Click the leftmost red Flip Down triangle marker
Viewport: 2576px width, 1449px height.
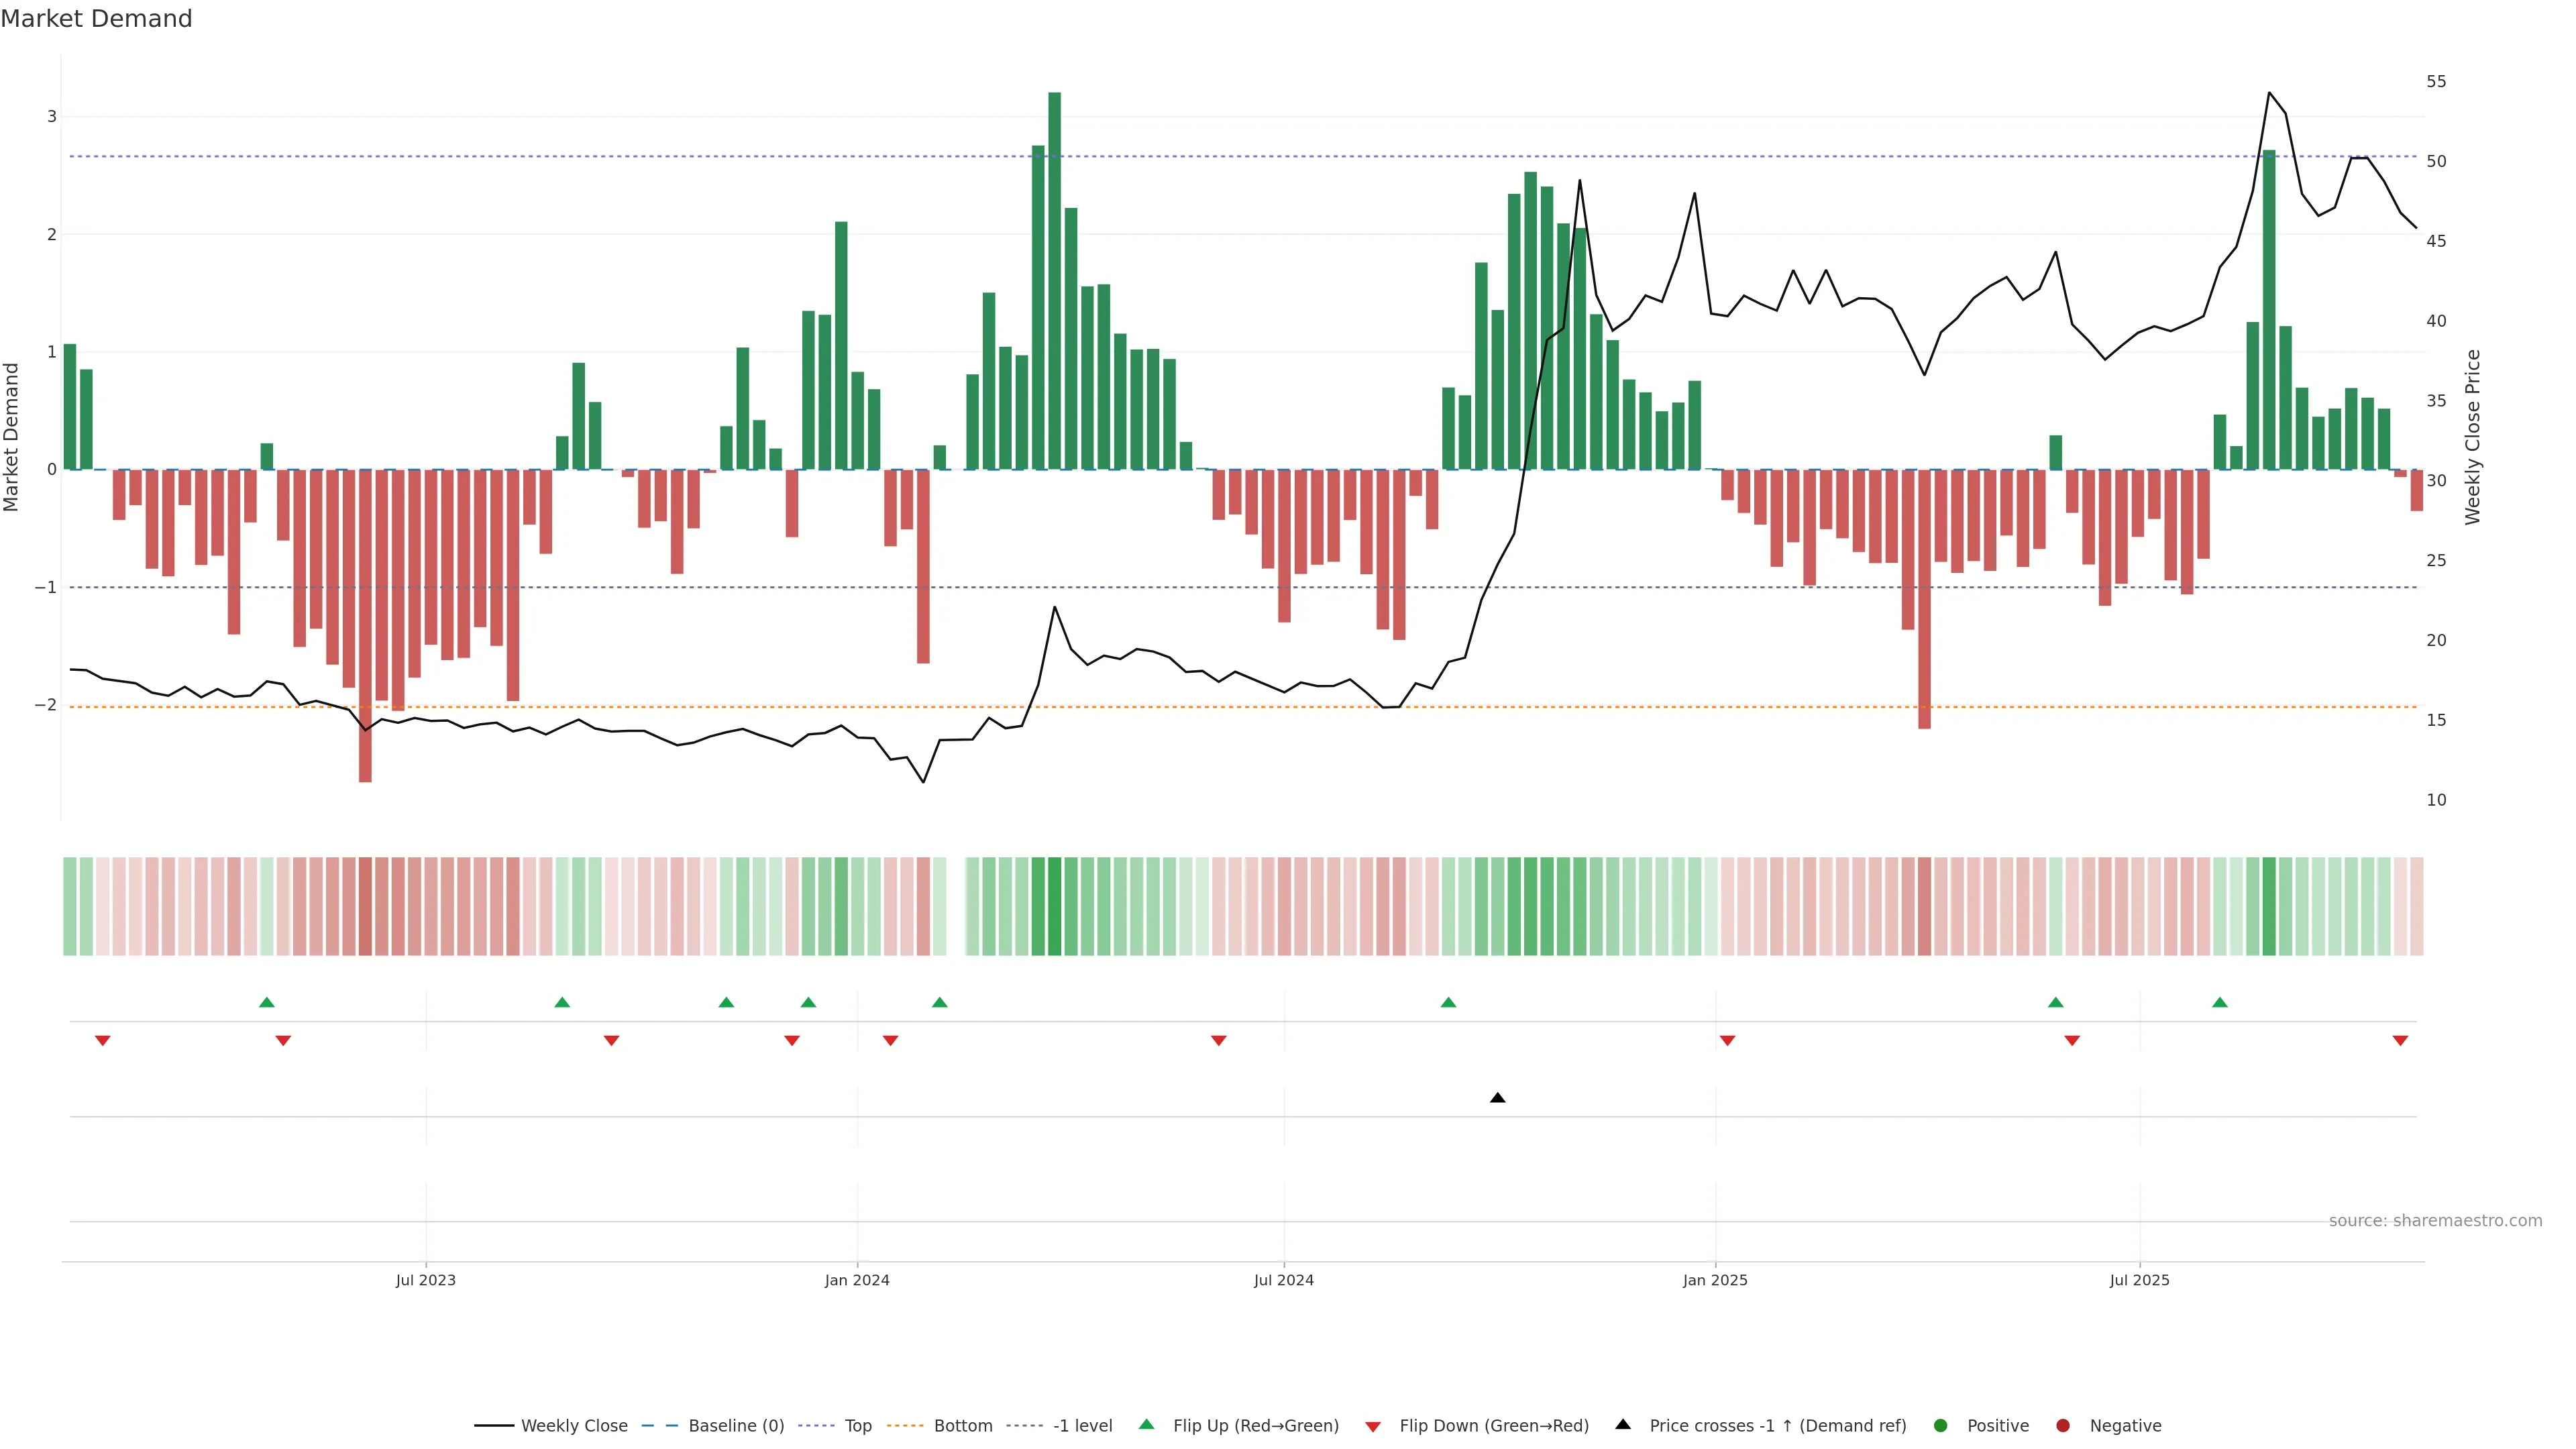click(x=102, y=1041)
